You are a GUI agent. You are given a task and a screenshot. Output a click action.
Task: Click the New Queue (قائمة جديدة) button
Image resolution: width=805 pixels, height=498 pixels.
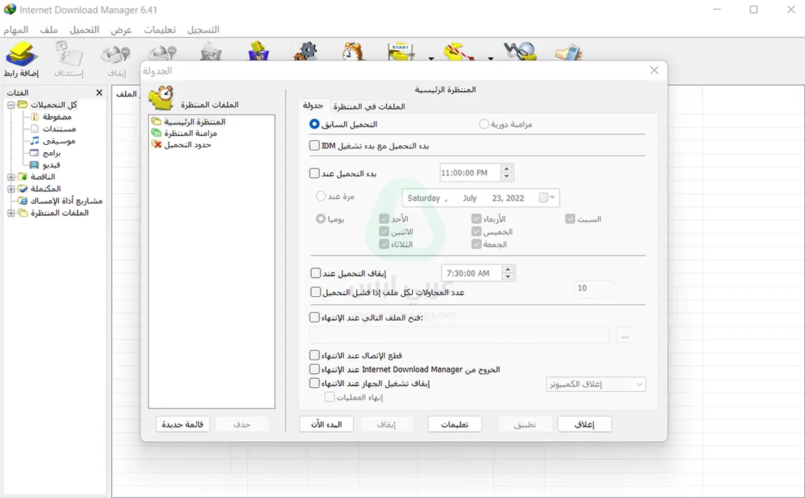point(183,424)
